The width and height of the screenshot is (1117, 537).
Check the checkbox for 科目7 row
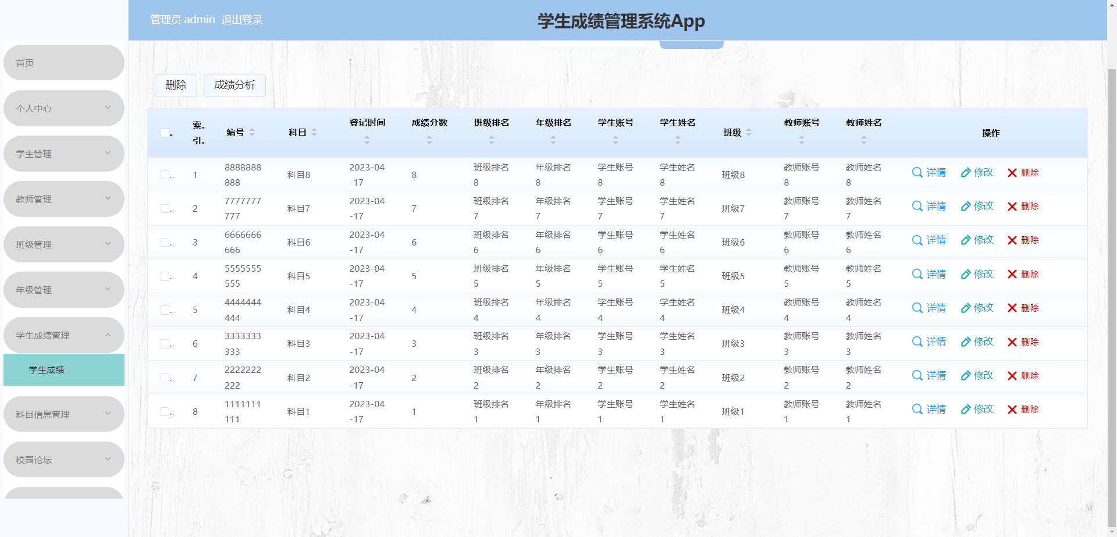[x=165, y=208]
